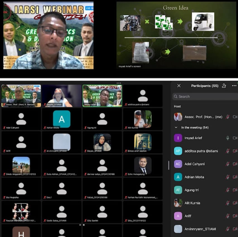238x237 pixels.
Task: Select Assoc. Prof. R. Beniadi video tile
Action: coord(21,96)
